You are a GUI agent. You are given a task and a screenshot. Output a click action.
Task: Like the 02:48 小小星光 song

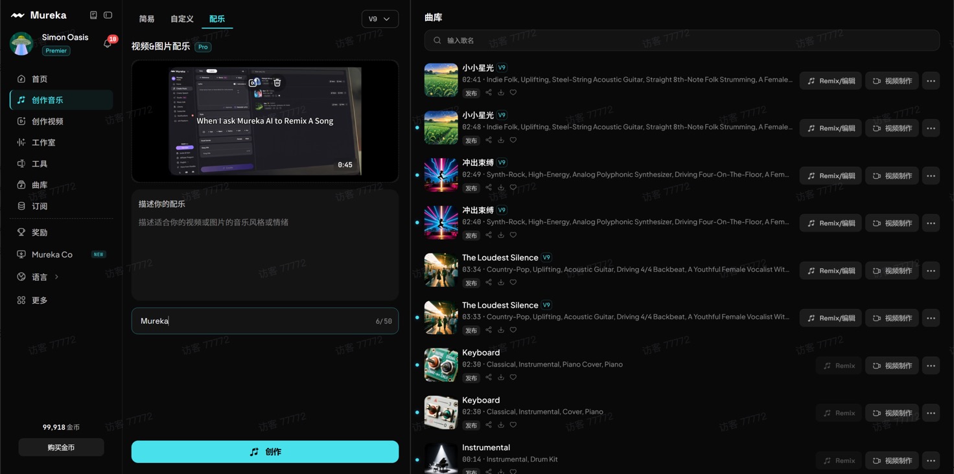513,140
